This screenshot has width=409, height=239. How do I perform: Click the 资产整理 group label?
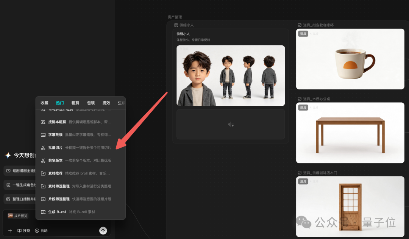(x=175, y=17)
